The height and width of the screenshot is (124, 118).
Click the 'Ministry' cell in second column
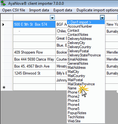click(x=61, y=66)
